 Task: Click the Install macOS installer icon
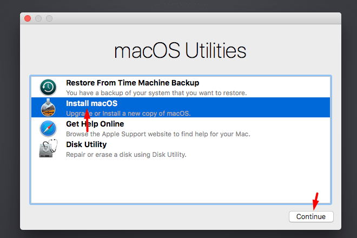click(48, 108)
